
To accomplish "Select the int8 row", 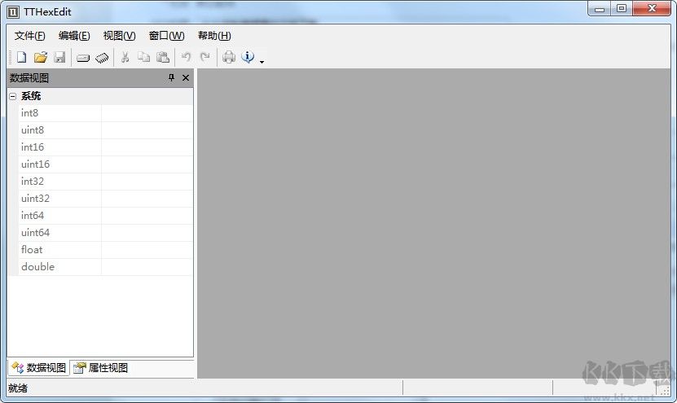I will click(x=106, y=113).
